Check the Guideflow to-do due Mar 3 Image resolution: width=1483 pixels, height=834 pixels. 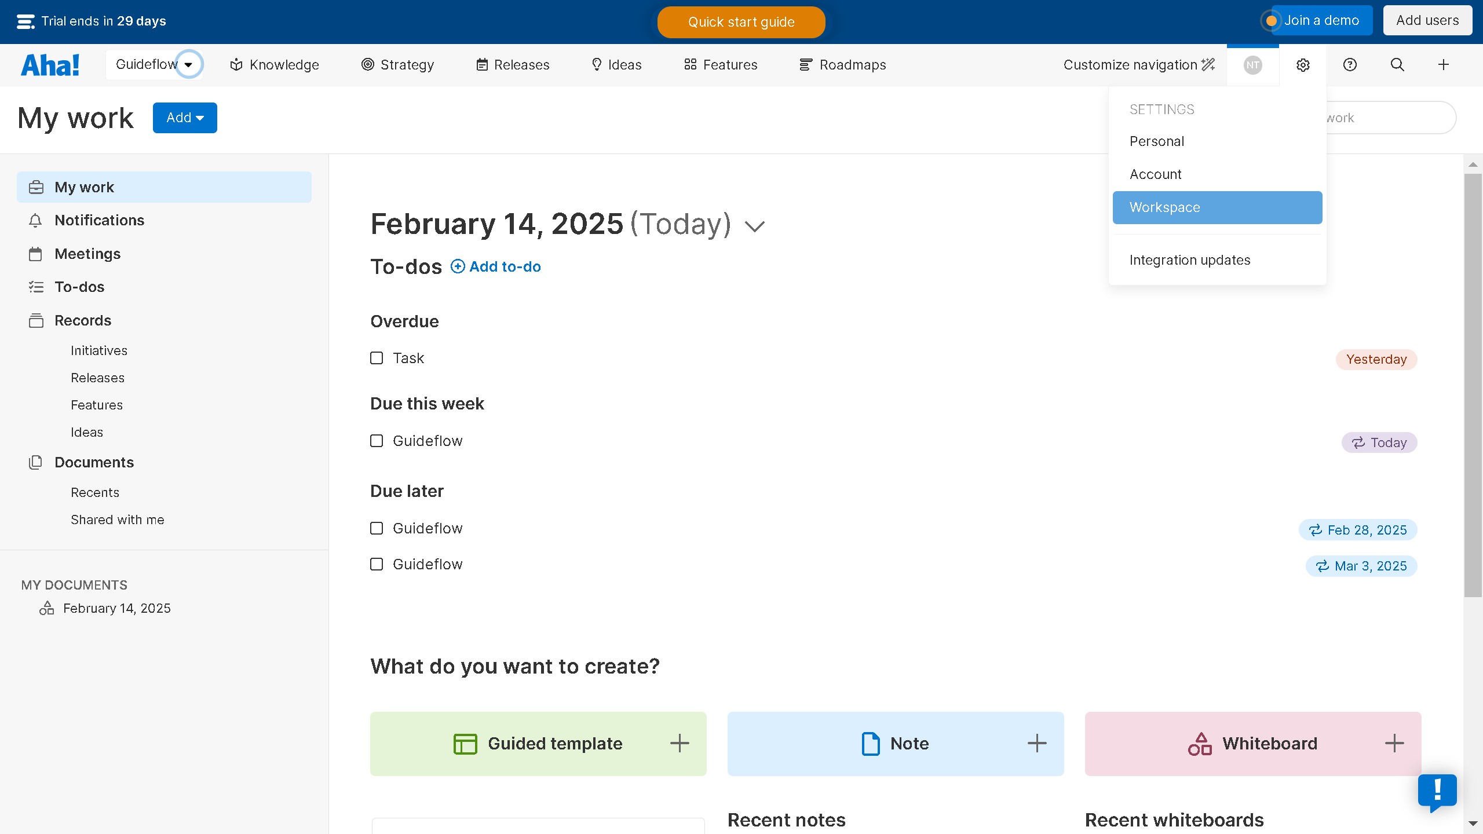(377, 564)
